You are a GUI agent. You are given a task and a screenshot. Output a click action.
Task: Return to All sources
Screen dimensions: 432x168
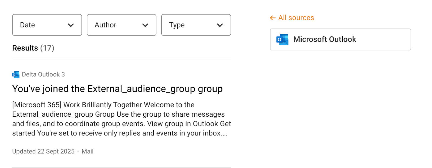(296, 18)
